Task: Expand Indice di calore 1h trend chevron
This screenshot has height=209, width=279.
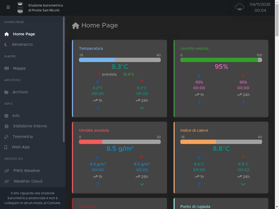Action: click(199, 184)
